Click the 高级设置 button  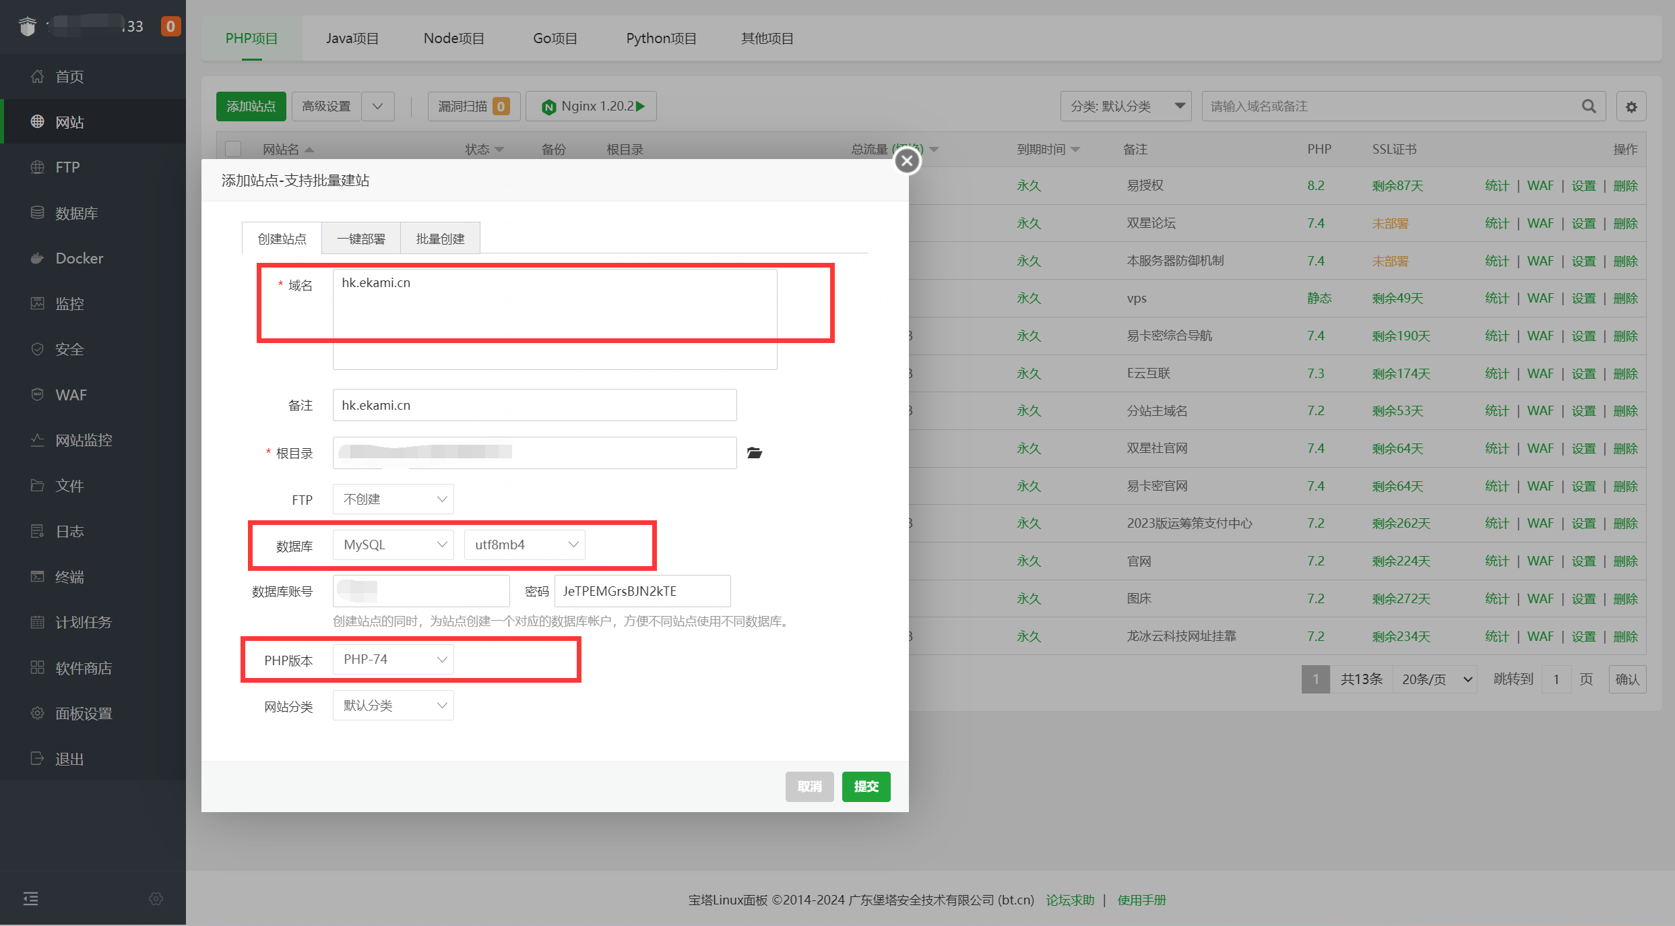coord(327,106)
